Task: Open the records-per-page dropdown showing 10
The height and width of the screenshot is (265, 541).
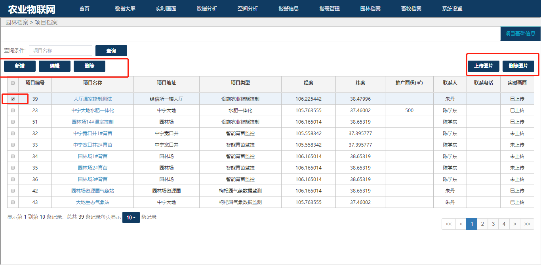Action: [131, 217]
